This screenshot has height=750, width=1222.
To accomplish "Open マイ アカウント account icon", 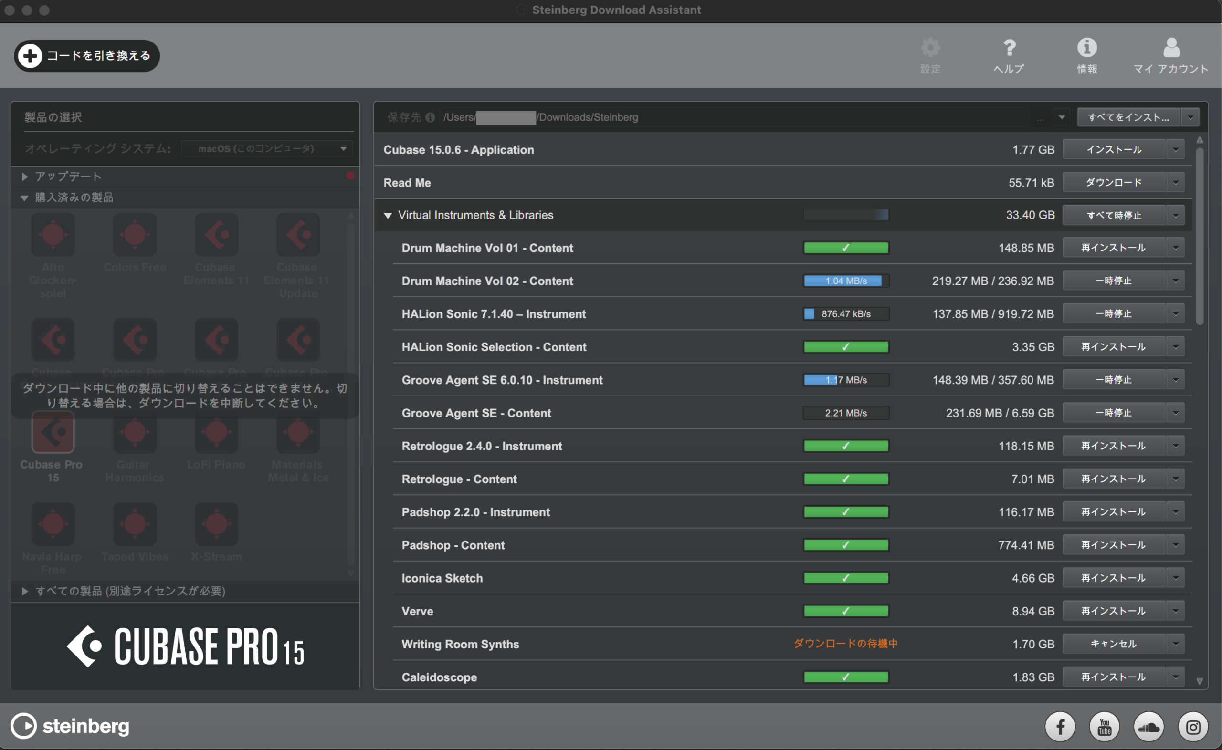I will point(1171,48).
